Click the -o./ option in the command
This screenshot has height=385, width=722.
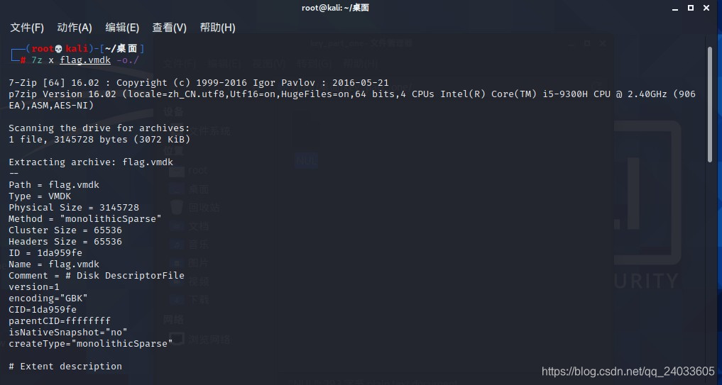[x=128, y=60]
